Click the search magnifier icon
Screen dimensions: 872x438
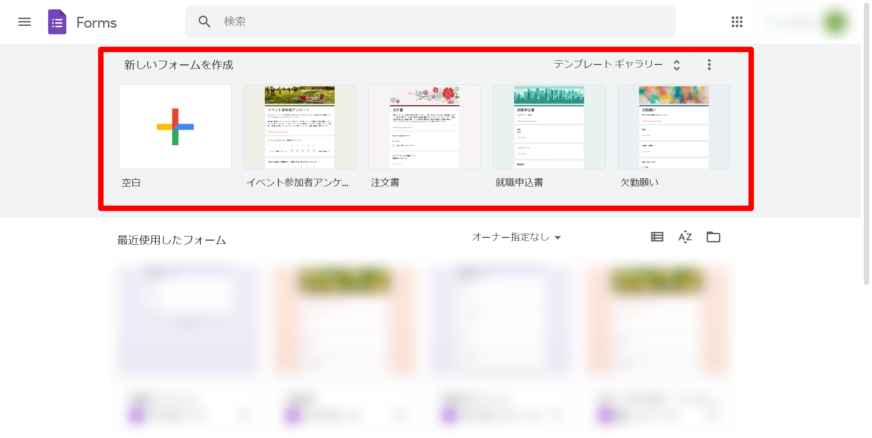point(204,21)
